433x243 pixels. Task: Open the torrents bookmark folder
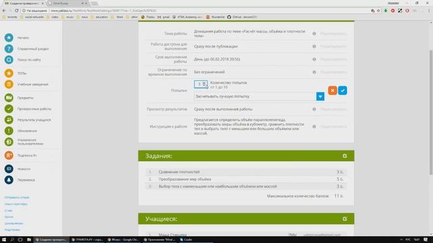click(10, 17)
